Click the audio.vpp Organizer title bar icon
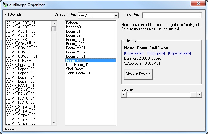Viewport: 208px width, 134px height. click(4, 5)
